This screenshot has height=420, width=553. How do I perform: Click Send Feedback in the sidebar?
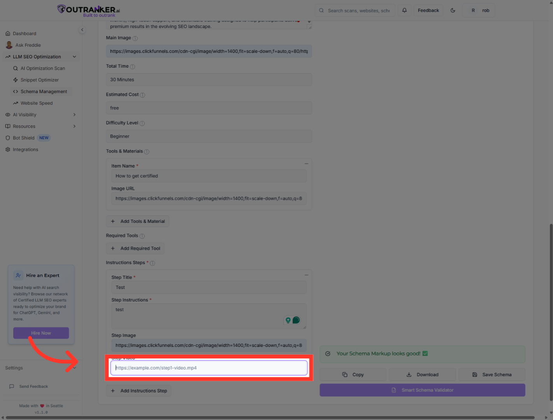click(33, 387)
